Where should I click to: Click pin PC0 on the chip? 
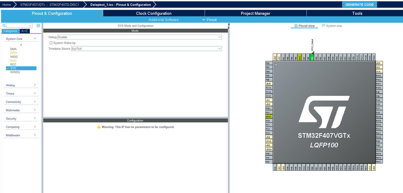coord(269,120)
